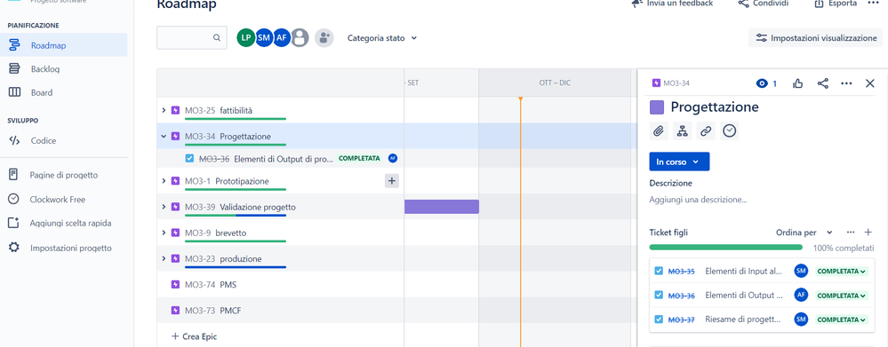Expand the MO3-25 fattibilità epic
888x347 pixels.
164,110
